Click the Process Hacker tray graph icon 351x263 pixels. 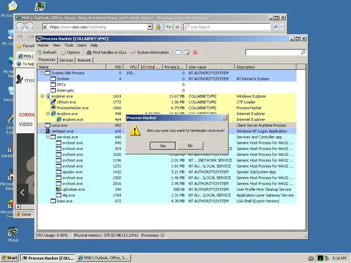tap(320, 258)
